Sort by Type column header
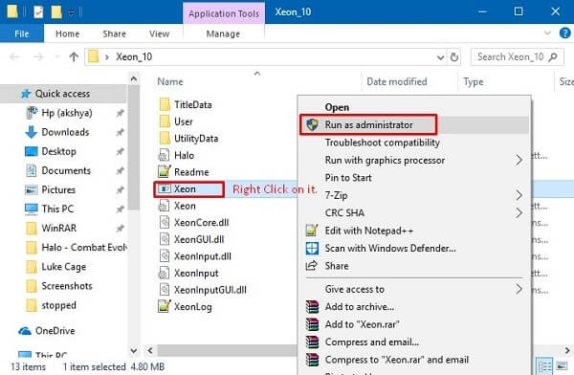Viewport: 574px width, 375px height. pyautogui.click(x=473, y=81)
